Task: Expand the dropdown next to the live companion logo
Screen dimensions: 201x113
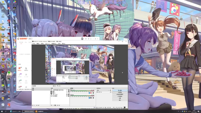Action: coord(30,39)
